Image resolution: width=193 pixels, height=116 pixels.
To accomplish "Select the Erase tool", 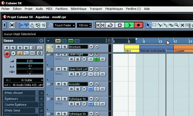I will pos(171,25).
